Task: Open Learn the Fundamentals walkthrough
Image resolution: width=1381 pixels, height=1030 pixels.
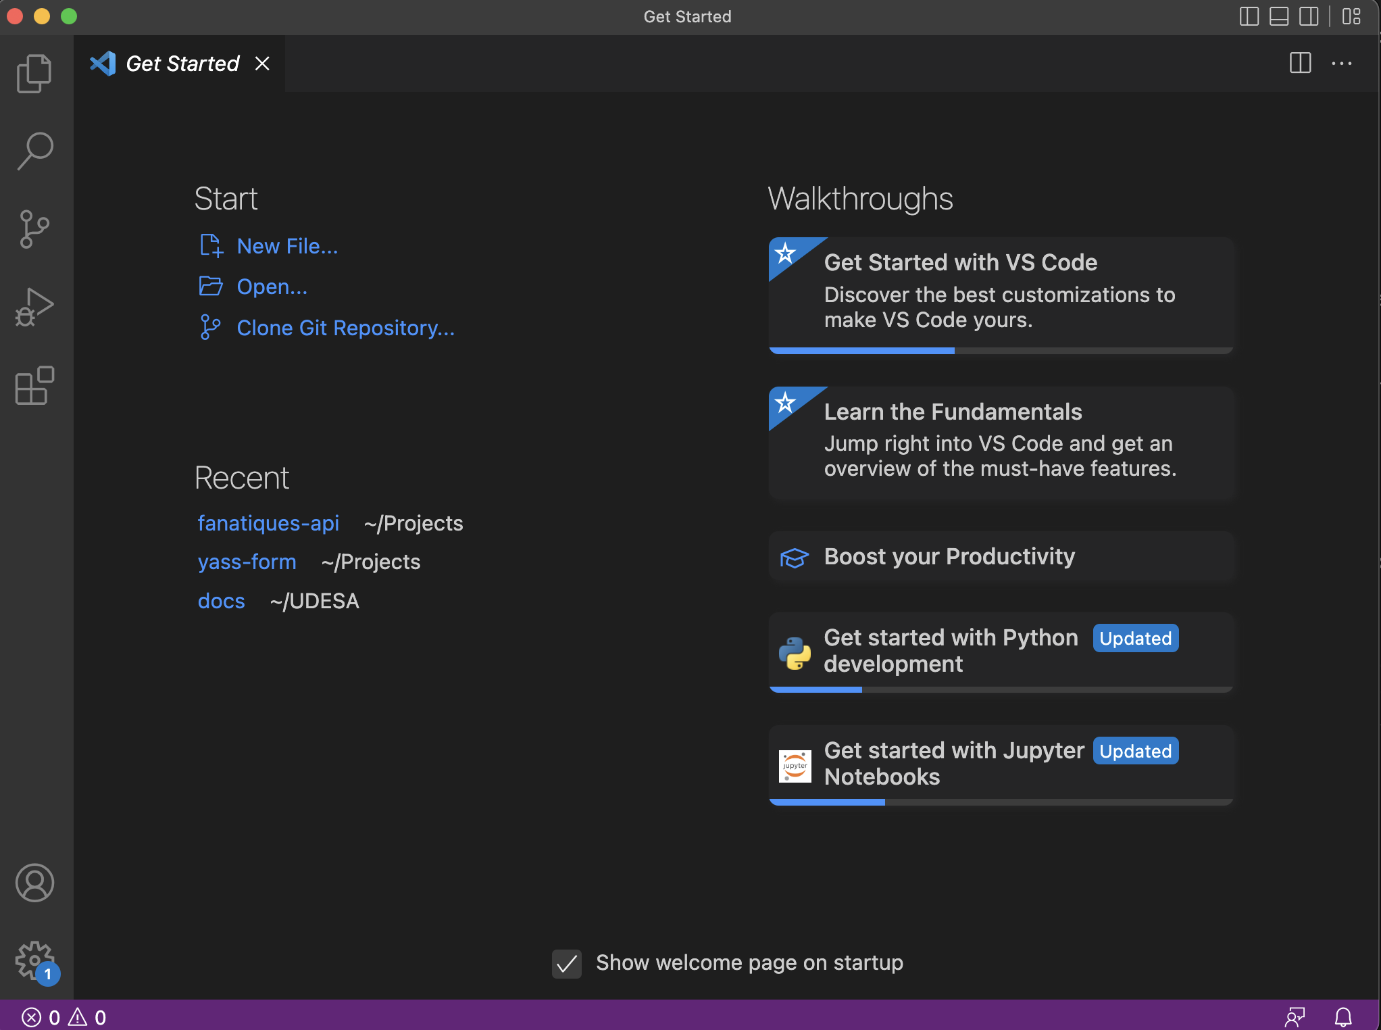Action: 1001,443
